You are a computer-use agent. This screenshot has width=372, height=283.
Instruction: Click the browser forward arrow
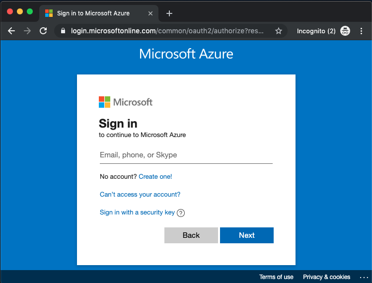coord(27,31)
